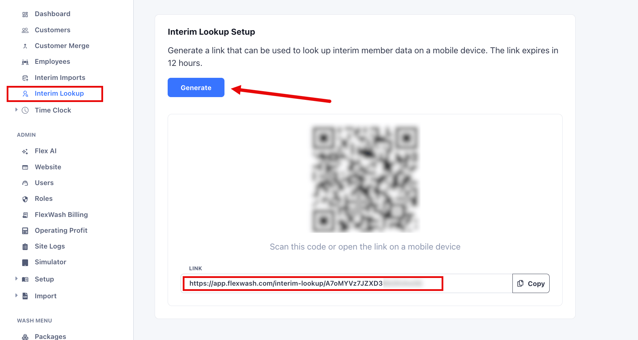Click the Site Logs clipboard icon

[25, 247]
